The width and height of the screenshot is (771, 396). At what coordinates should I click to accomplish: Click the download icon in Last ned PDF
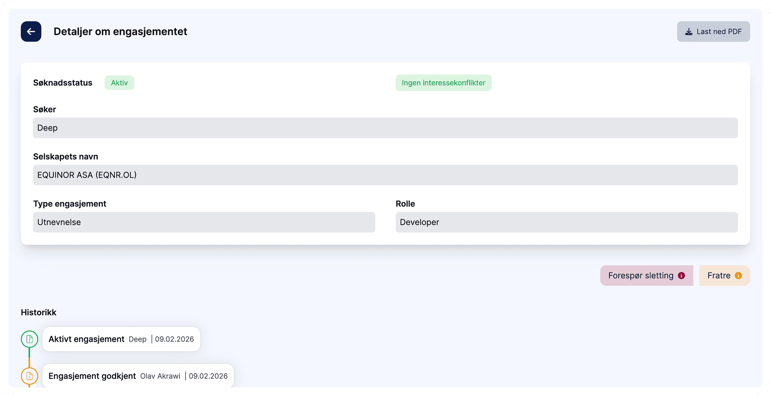click(x=689, y=32)
